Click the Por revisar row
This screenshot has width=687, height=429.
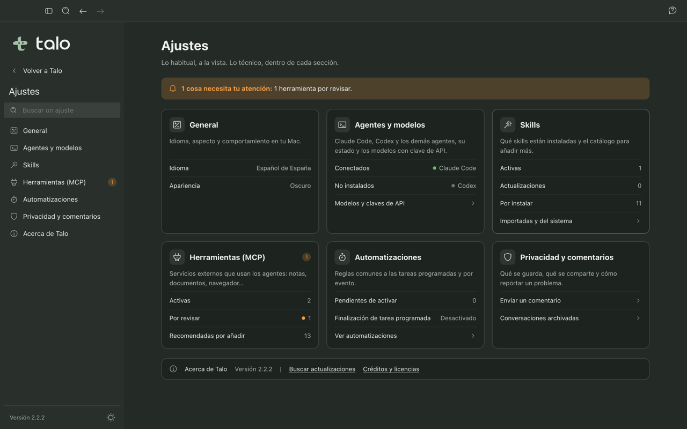click(x=240, y=318)
